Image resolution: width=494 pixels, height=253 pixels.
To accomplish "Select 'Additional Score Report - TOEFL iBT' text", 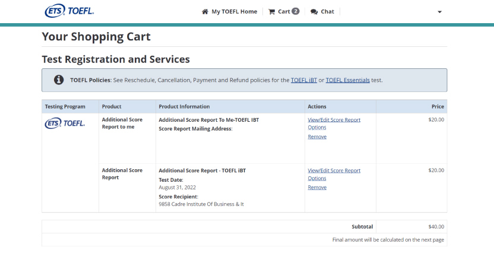I will [202, 170].
